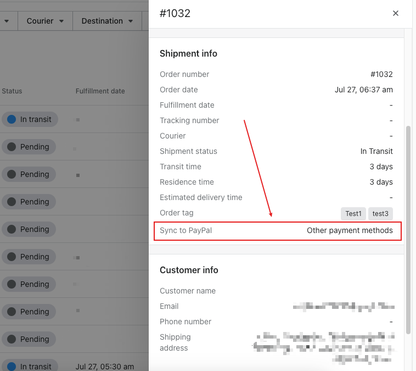Image resolution: width=416 pixels, height=371 pixels.
Task: Click the panel's vertical scrollbar
Action: coord(408,230)
